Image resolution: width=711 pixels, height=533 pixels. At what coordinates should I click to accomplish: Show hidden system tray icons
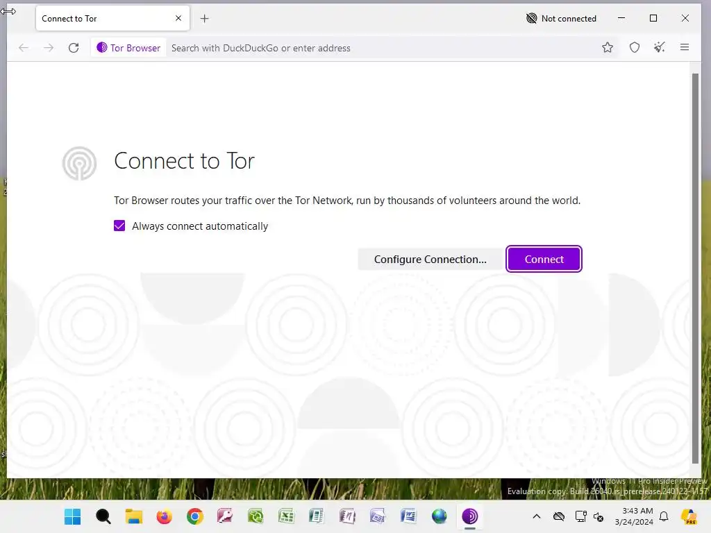point(537,516)
